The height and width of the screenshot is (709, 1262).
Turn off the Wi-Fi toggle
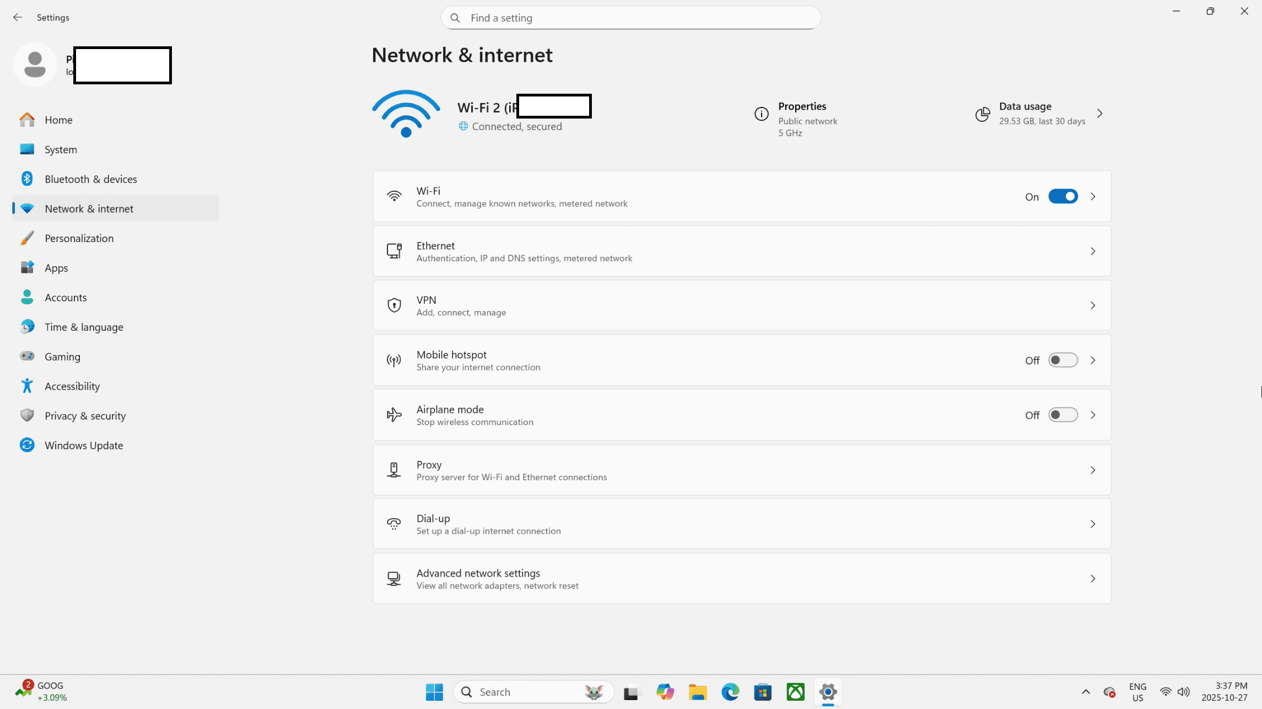click(1063, 197)
